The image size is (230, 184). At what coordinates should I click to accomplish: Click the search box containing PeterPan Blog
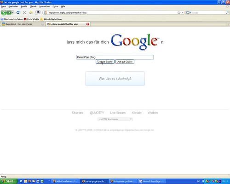coord(115,57)
